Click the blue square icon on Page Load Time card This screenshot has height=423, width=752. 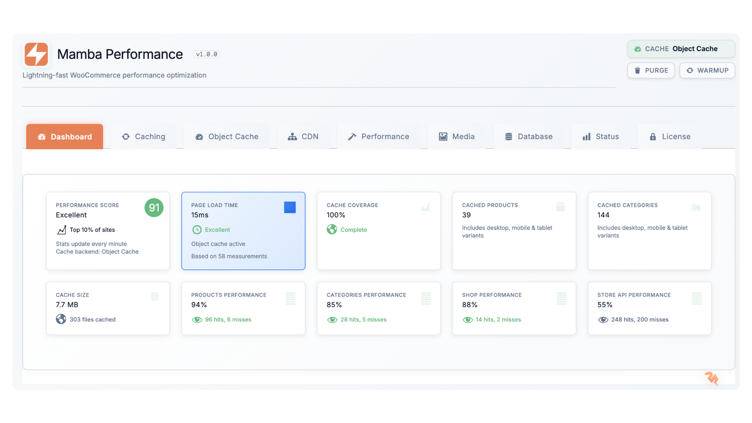click(x=290, y=207)
